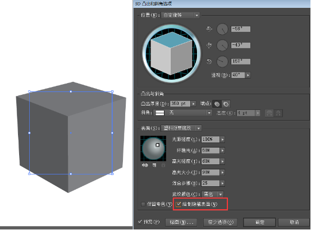
Task: Click the delete light trash icon
Action: click(x=163, y=165)
